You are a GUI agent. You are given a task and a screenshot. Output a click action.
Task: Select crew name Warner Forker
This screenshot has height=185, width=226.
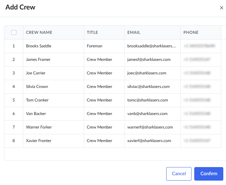pos(39,127)
